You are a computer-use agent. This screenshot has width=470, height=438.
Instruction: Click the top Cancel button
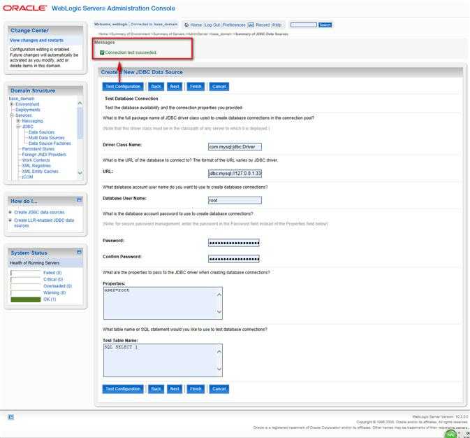219,87
